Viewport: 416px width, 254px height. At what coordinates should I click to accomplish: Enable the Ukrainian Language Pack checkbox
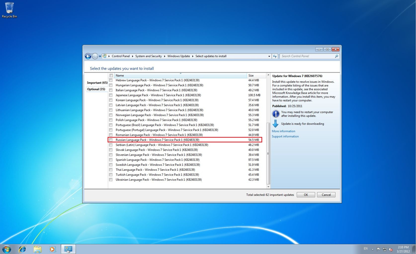click(x=111, y=180)
